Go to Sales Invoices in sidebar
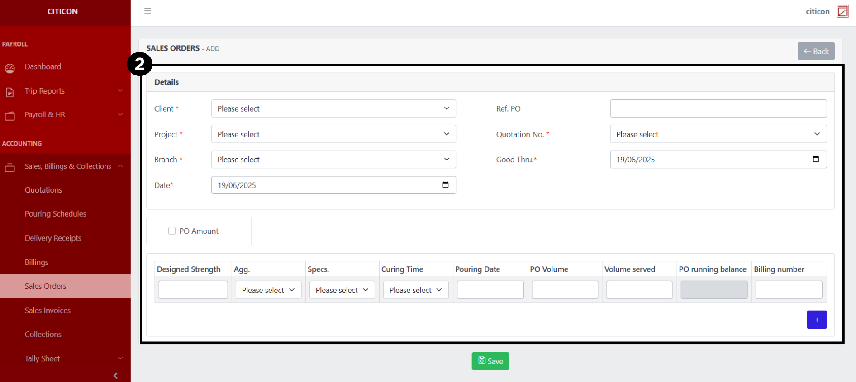 pos(48,311)
